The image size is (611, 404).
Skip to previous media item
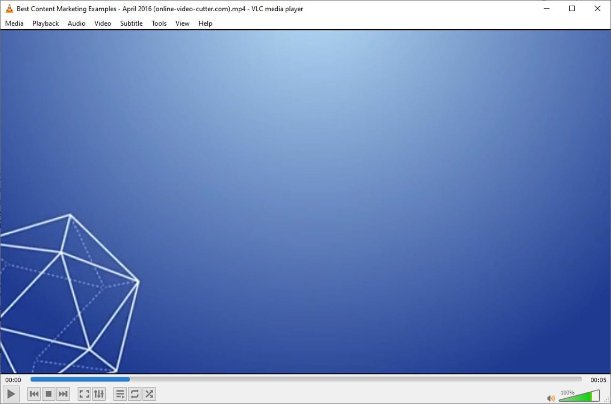(x=33, y=394)
